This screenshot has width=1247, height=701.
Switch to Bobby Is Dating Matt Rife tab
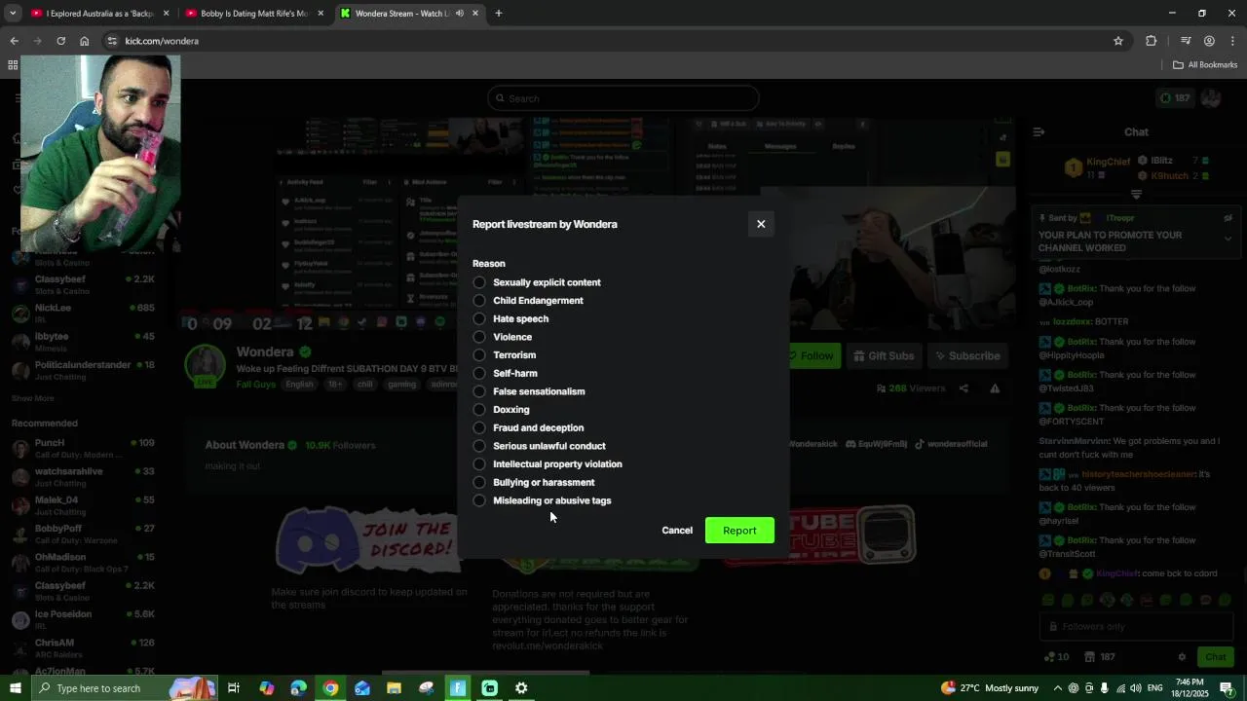(253, 14)
